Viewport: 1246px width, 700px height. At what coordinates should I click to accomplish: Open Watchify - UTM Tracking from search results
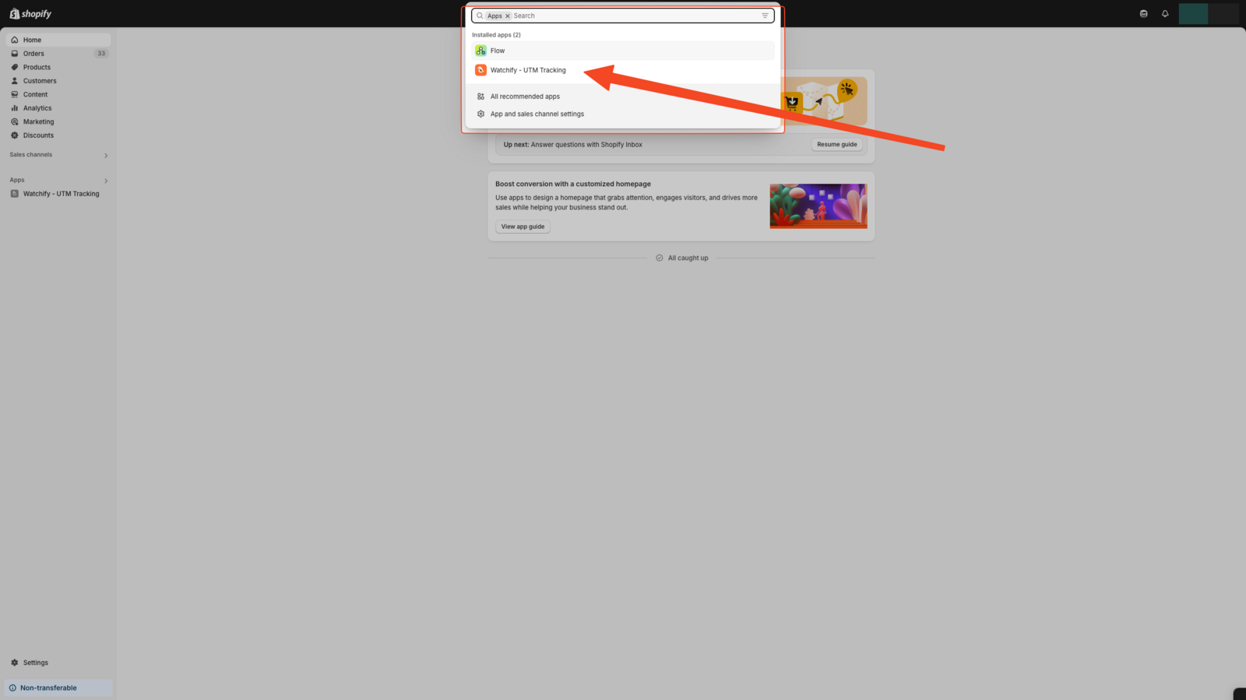pos(528,70)
